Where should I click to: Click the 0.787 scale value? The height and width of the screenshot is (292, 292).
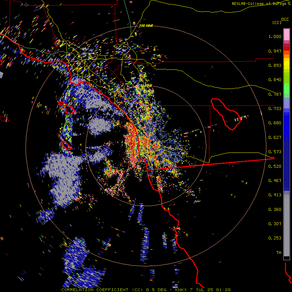[275, 94]
